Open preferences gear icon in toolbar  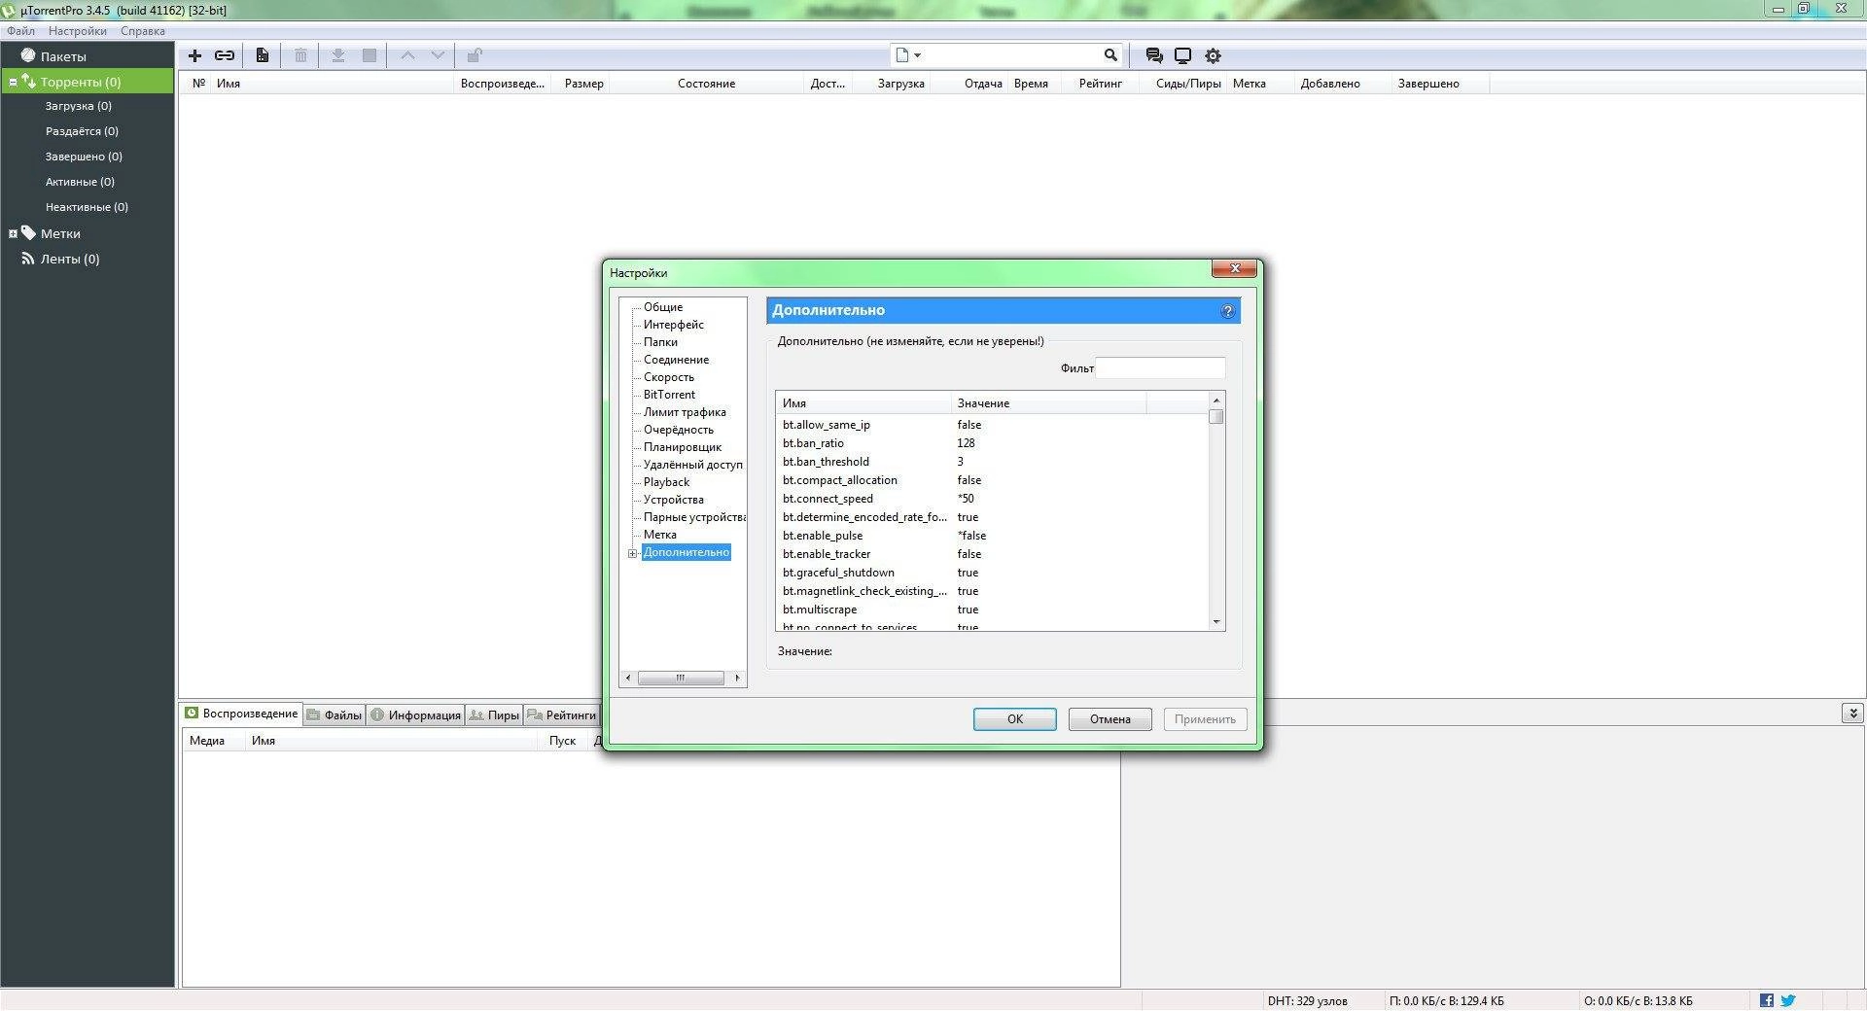pyautogui.click(x=1214, y=55)
